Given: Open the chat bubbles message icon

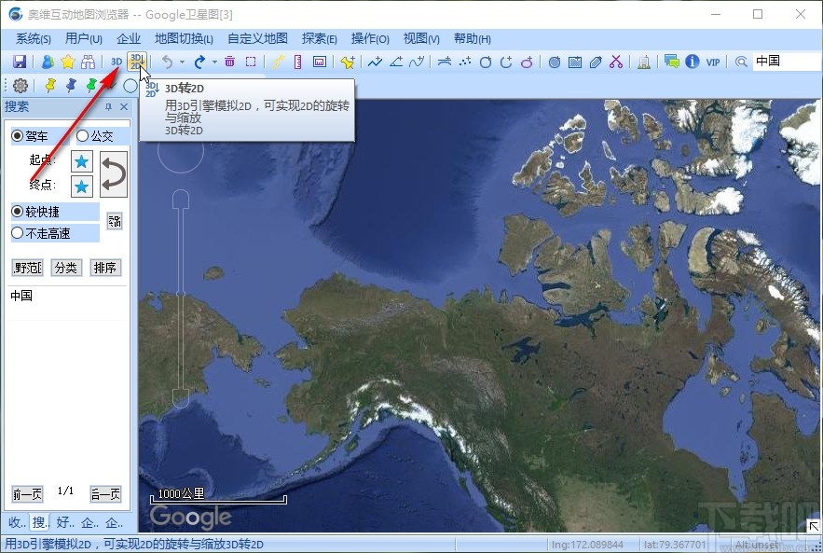Looking at the screenshot, I should (x=671, y=62).
